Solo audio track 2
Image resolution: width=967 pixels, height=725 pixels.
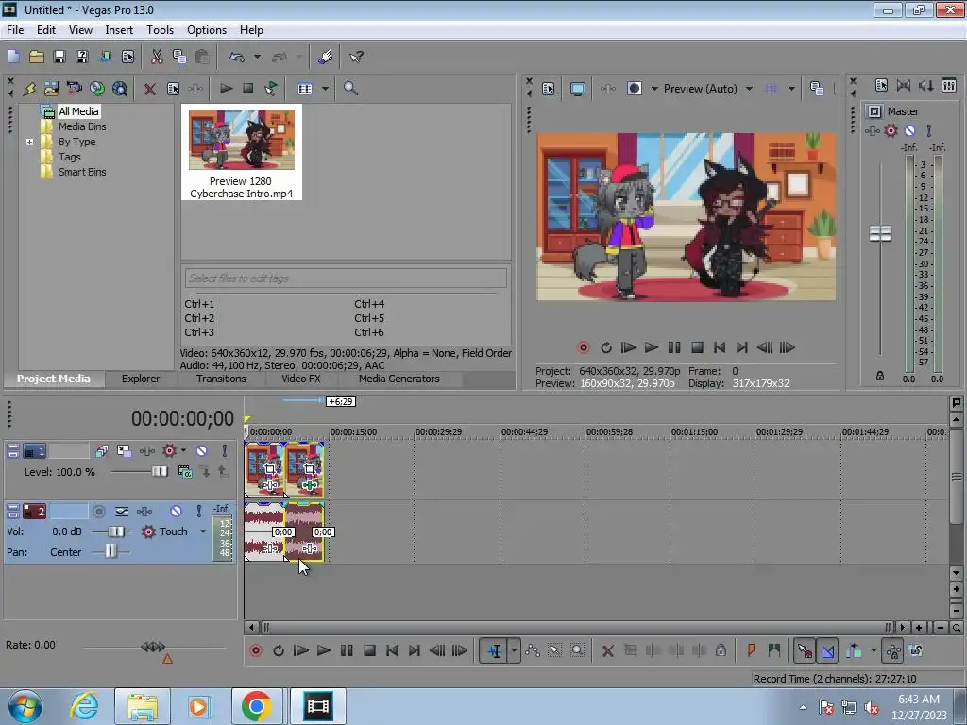pos(198,511)
